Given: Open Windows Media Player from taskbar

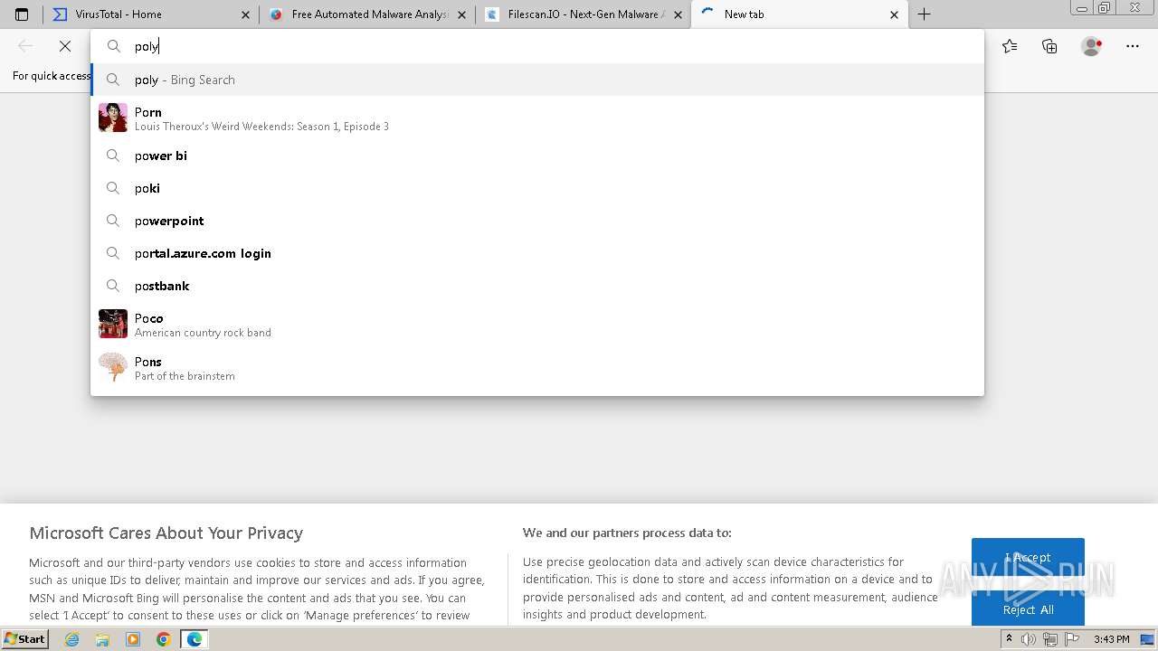Looking at the screenshot, I should point(133,639).
